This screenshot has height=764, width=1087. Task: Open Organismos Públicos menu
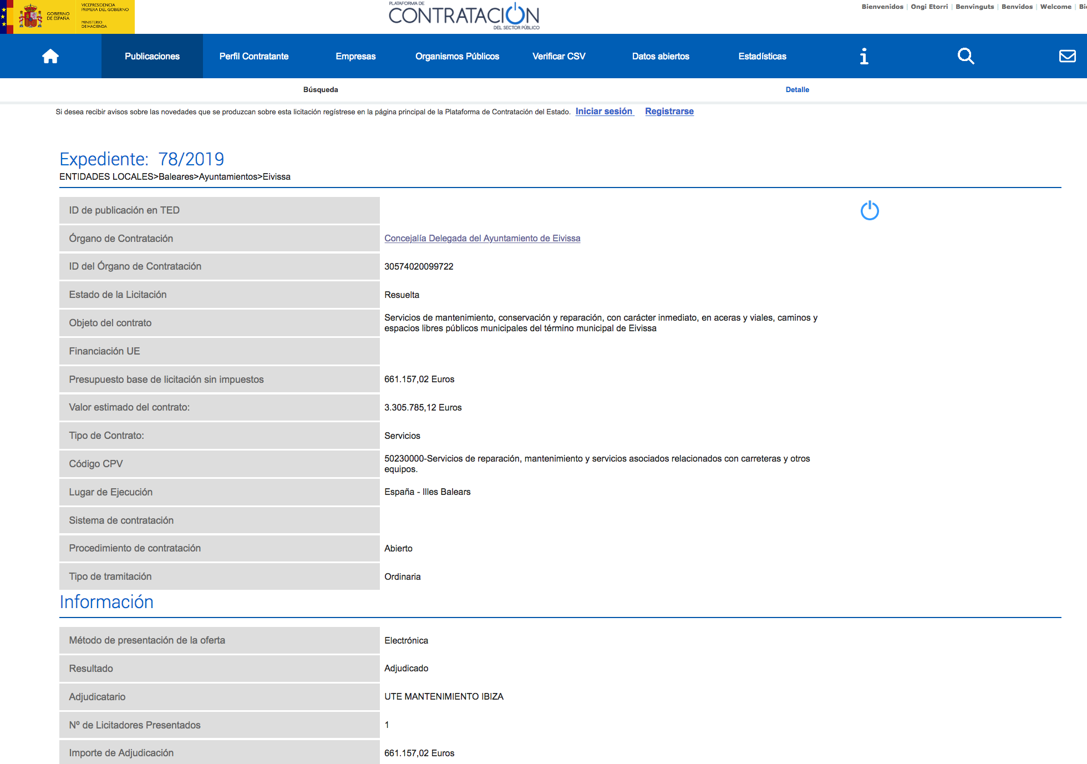457,56
